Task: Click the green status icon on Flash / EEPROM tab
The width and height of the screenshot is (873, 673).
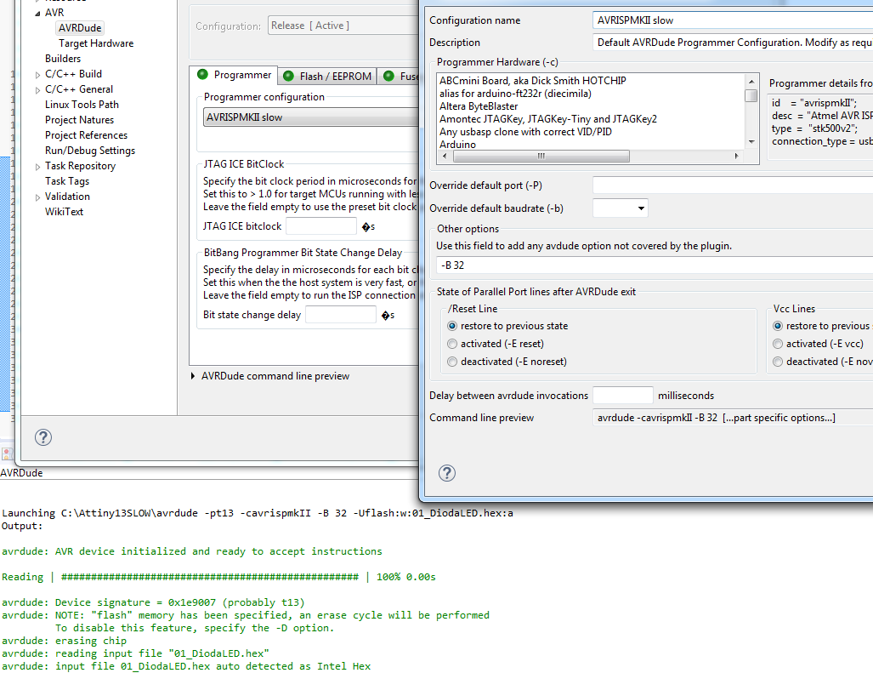Action: click(x=288, y=76)
